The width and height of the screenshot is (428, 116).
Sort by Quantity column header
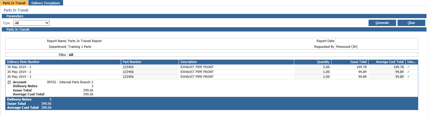coord(313,62)
